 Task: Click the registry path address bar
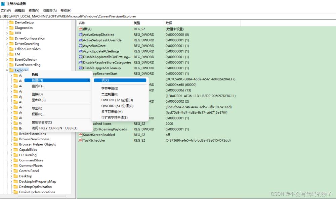pyautogui.click(x=168, y=16)
